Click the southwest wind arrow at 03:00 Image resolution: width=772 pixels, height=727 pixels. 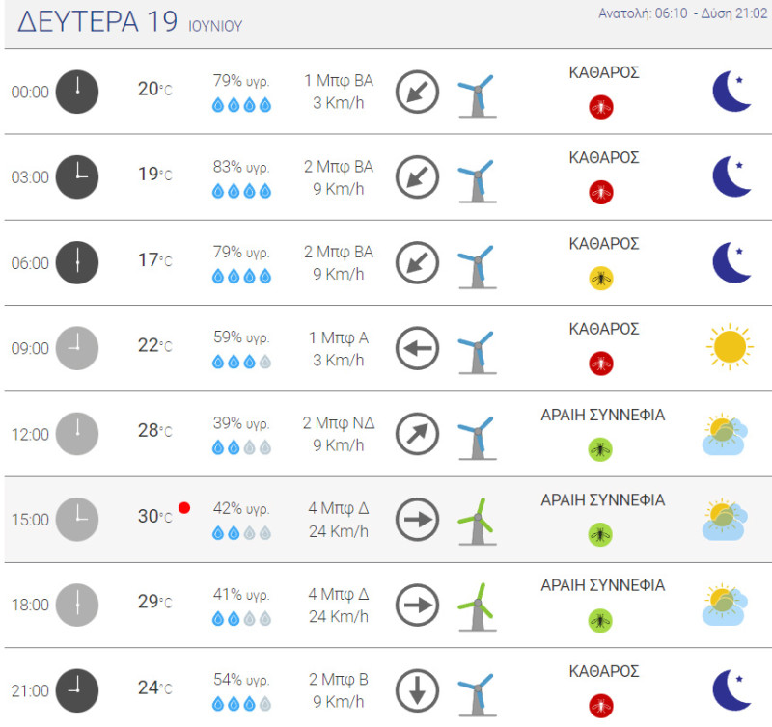(417, 177)
